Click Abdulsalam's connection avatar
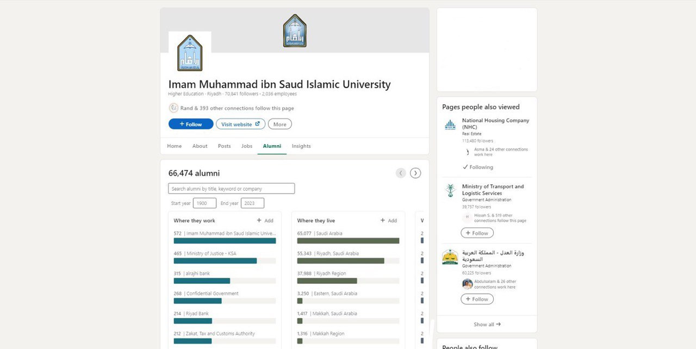Screen dimensions: 696x349 467,284
